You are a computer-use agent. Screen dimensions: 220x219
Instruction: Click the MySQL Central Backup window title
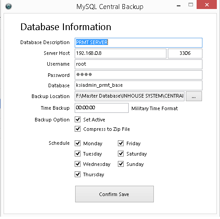tap(110, 7)
